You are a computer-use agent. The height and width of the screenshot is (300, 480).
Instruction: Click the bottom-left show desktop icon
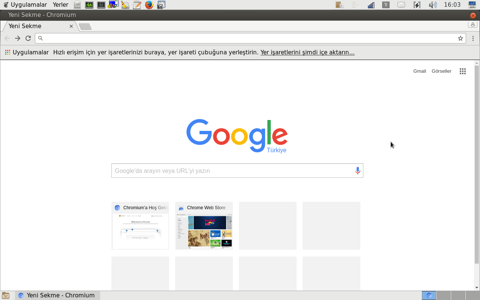point(6,295)
